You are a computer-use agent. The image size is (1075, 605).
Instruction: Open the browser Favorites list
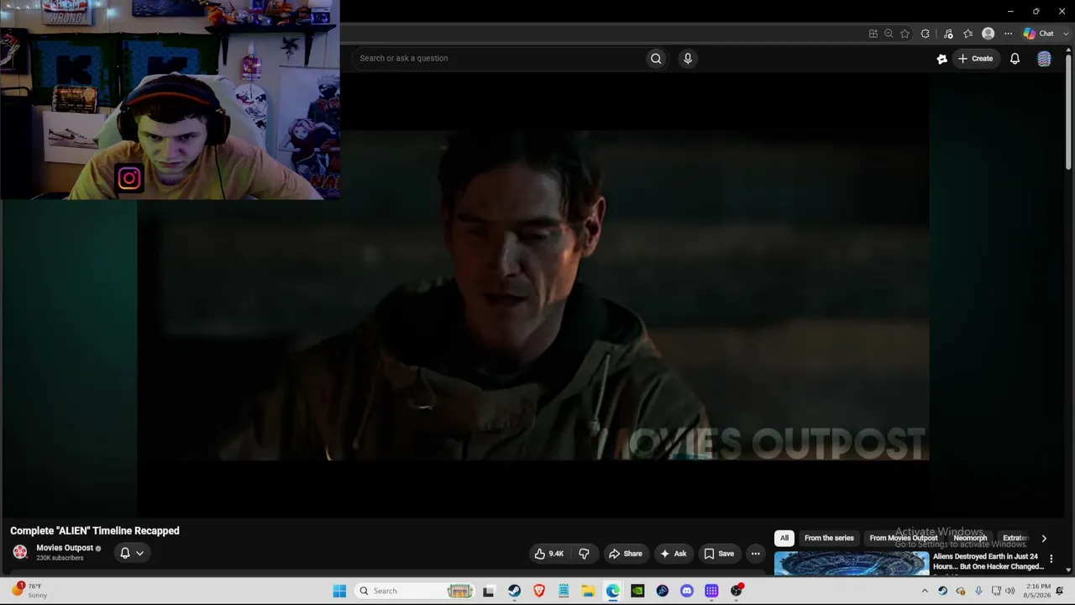[x=967, y=34]
